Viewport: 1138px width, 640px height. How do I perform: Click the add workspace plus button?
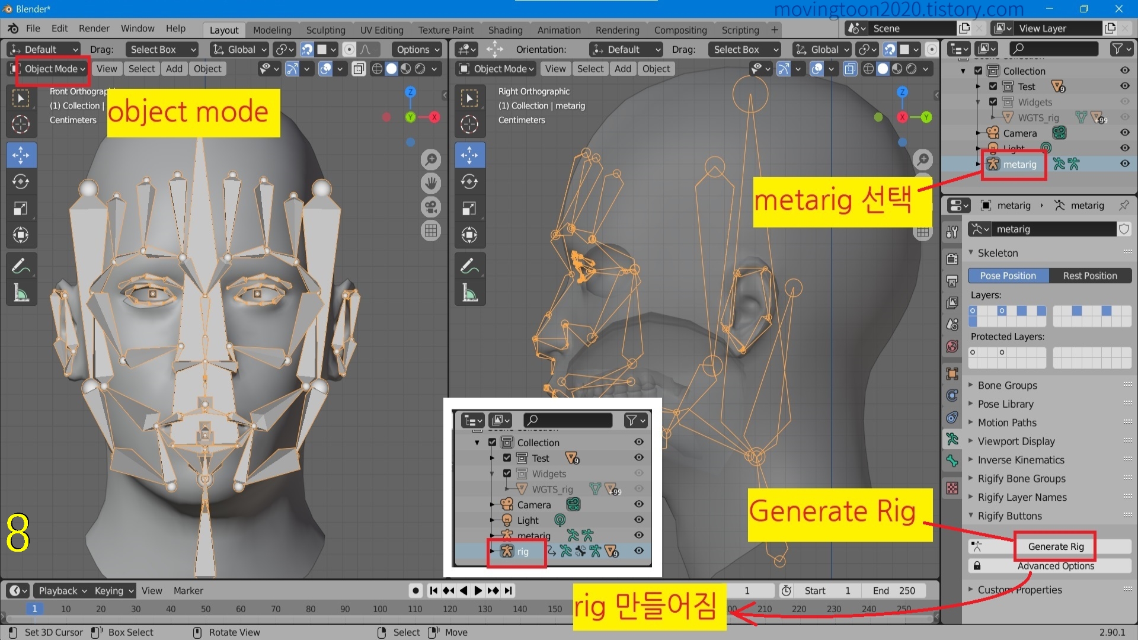pyautogui.click(x=774, y=30)
